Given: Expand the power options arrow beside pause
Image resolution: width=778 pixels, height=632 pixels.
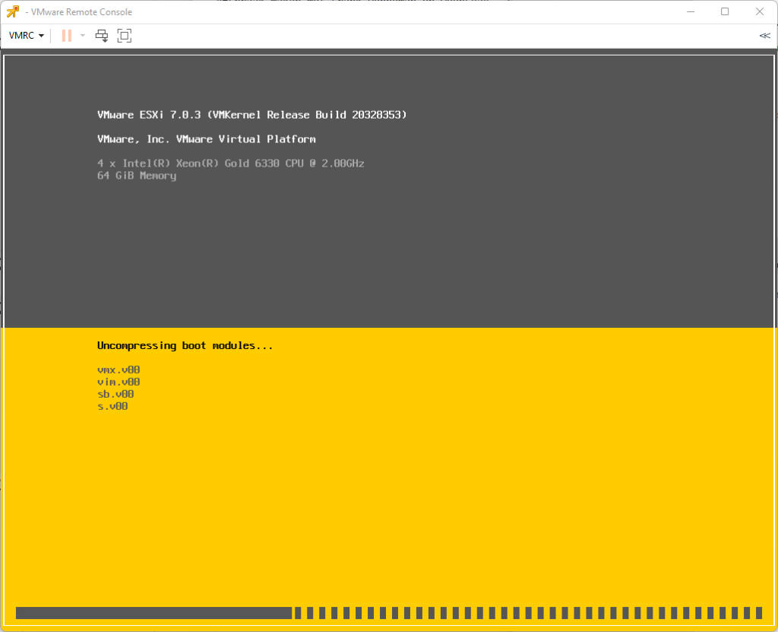Looking at the screenshot, I should click(x=82, y=36).
